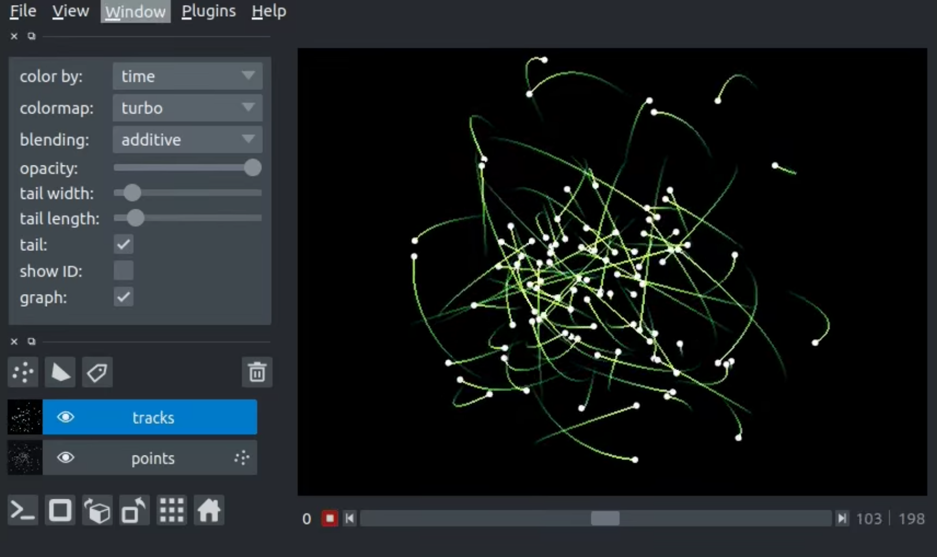Viewport: 937px width, 557px height.
Task: Transpose the displayed dimensions
Action: [134, 510]
